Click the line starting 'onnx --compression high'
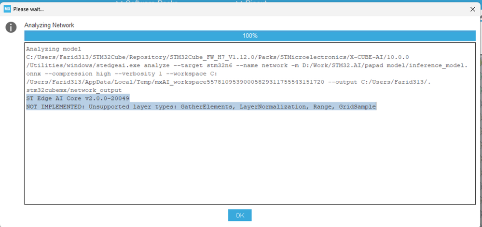Image resolution: width=482 pixels, height=227 pixels. pyautogui.click(x=121, y=74)
